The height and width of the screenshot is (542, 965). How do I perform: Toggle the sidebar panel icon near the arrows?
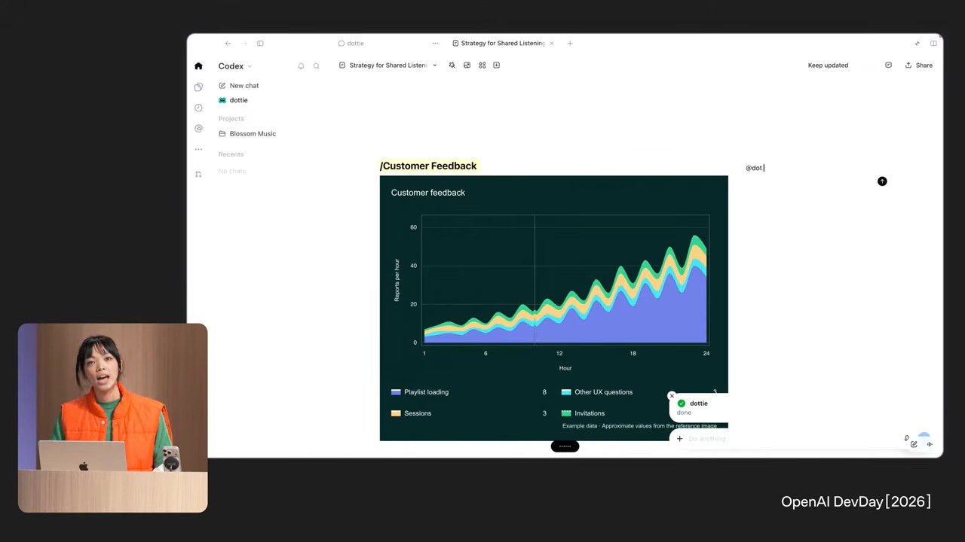[x=260, y=44]
